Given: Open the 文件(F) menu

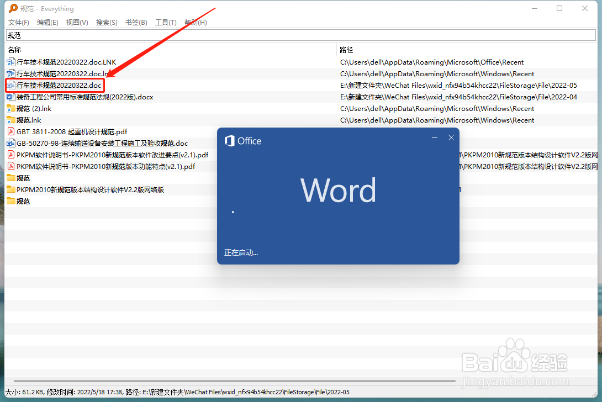Looking at the screenshot, I should click(18, 22).
